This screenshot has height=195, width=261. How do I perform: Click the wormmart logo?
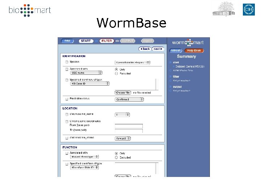pos(188,43)
